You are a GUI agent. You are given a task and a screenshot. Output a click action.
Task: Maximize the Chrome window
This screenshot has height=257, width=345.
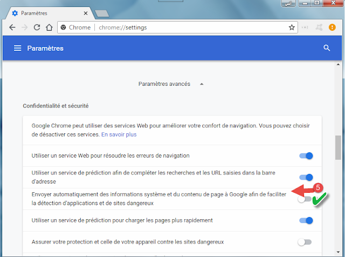point(317,3)
